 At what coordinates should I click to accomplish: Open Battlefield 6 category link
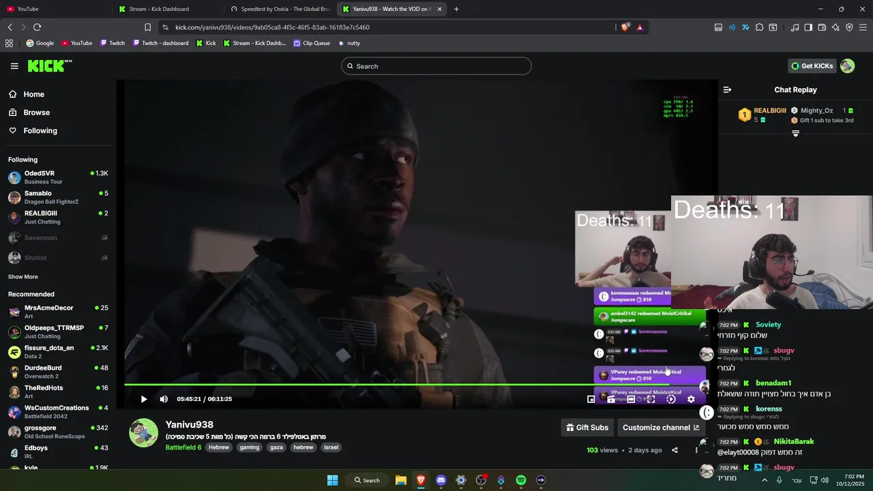183,447
